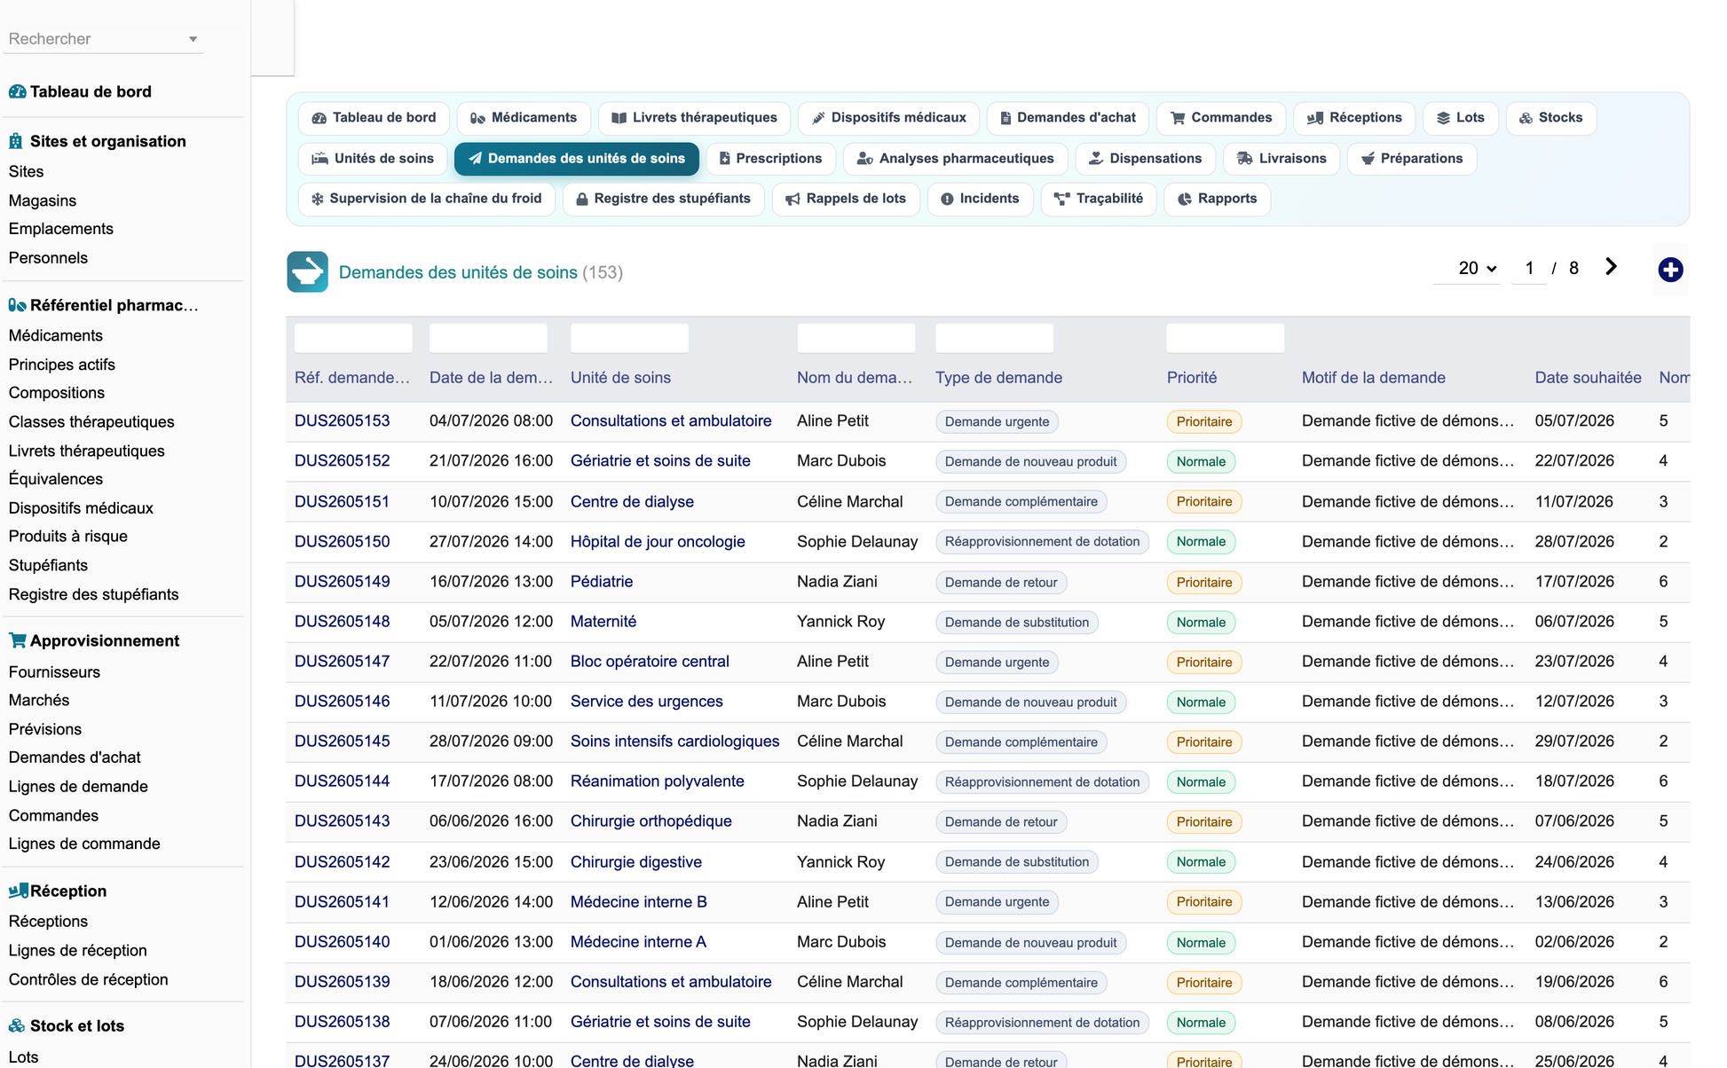Go to Produits à risque in sidebar
Viewport: 1727px width, 1068px height.
pos(68,536)
